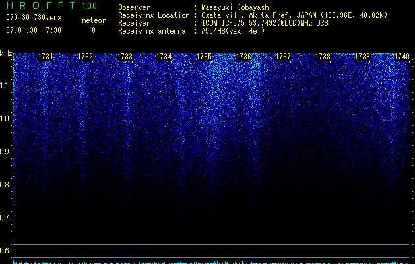Click the 1735 time marker
Viewport: 415px width, 264px height.
pos(204,57)
